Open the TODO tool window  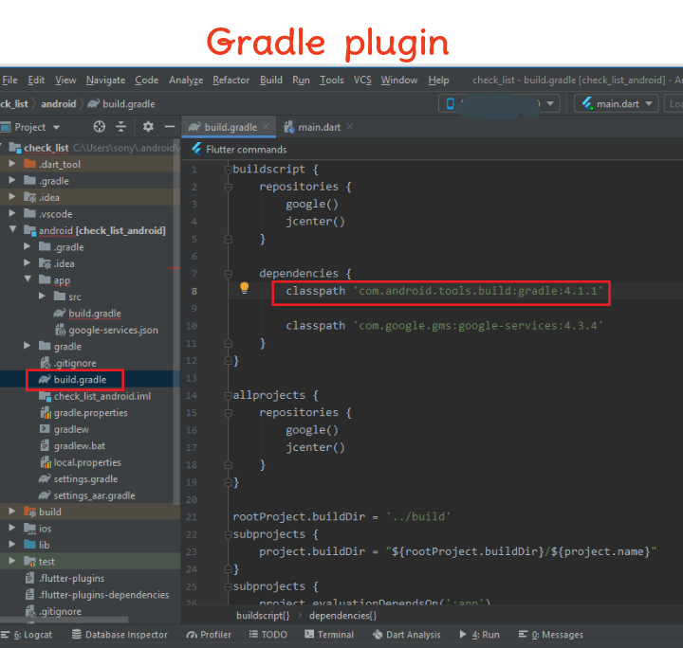(x=268, y=635)
